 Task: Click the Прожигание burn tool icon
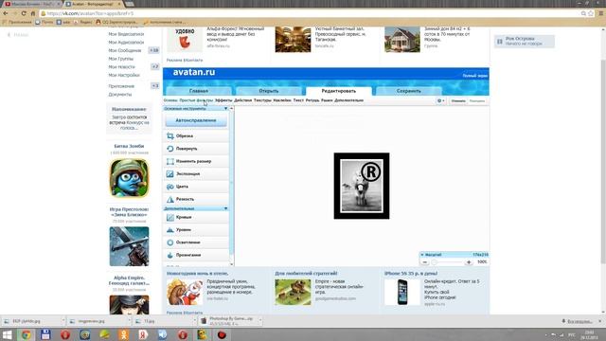[170, 255]
